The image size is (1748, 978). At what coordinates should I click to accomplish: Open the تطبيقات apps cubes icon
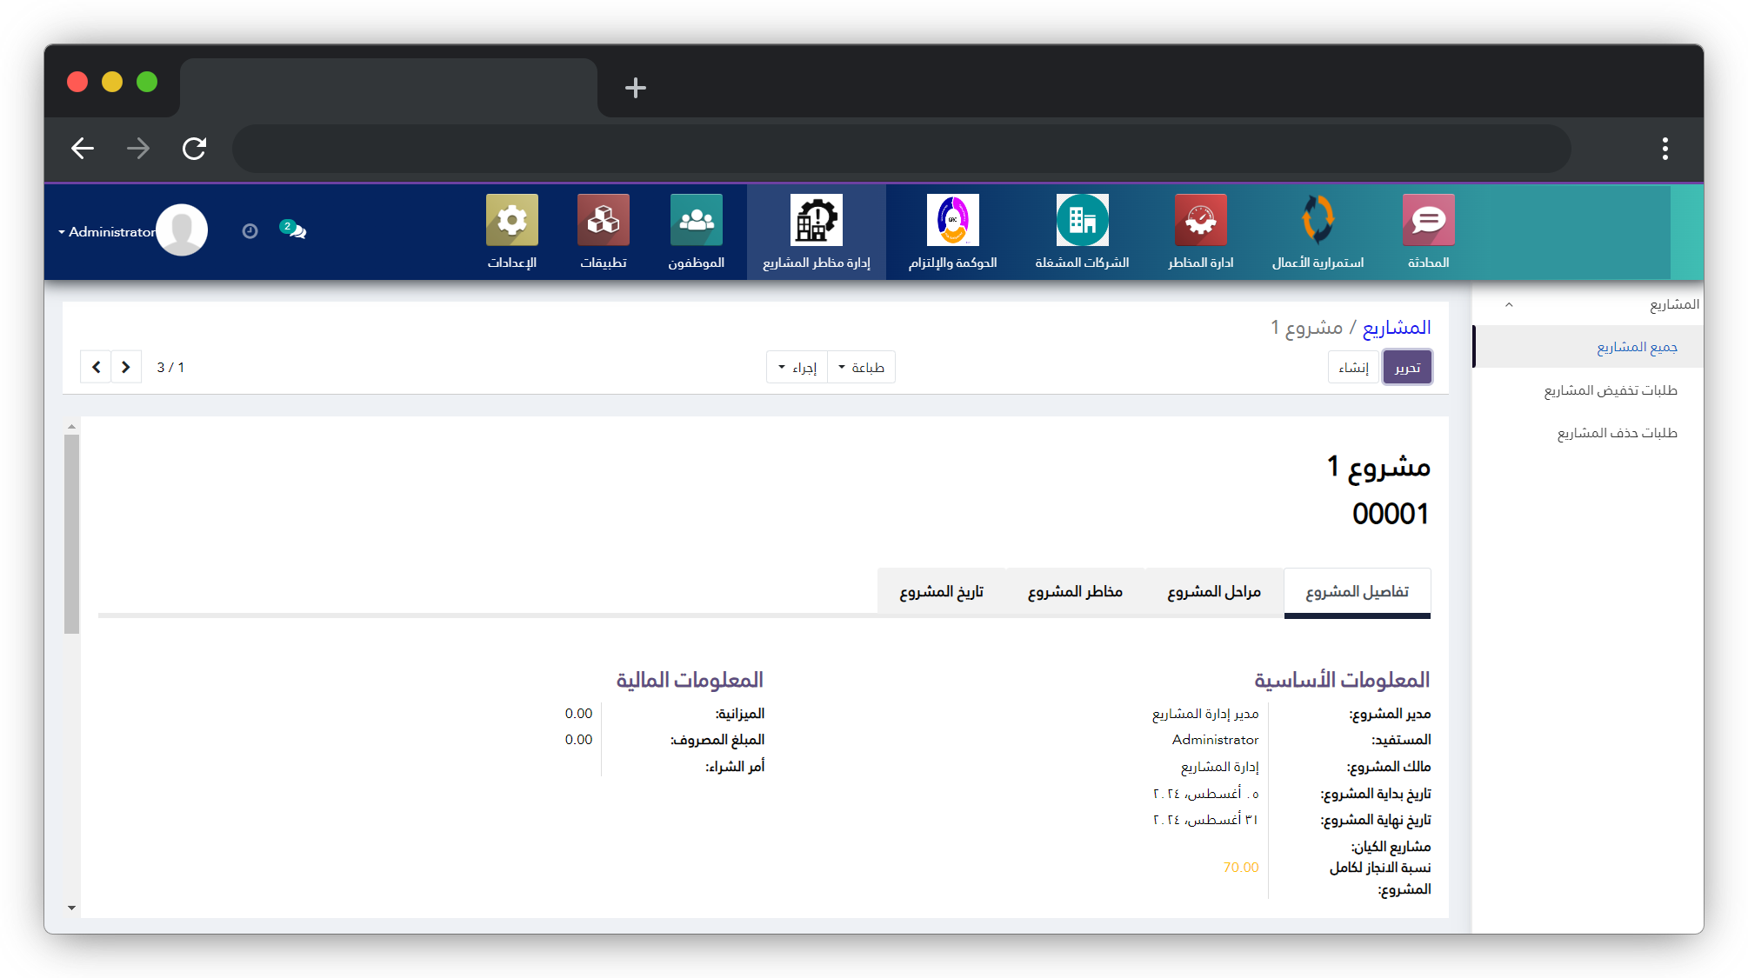pos(603,221)
